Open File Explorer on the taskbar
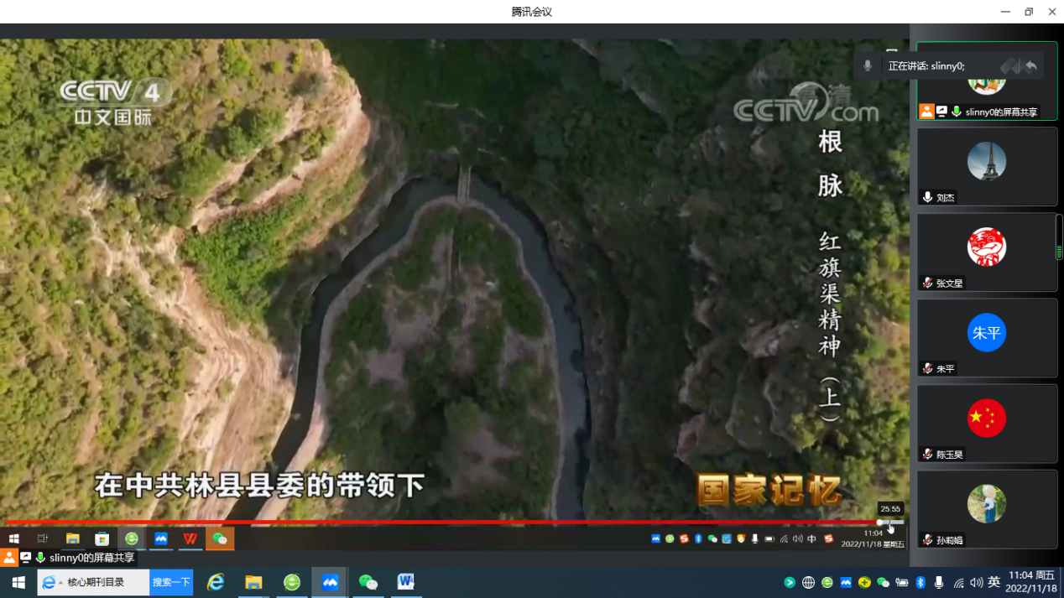1064x598 pixels. [253, 582]
